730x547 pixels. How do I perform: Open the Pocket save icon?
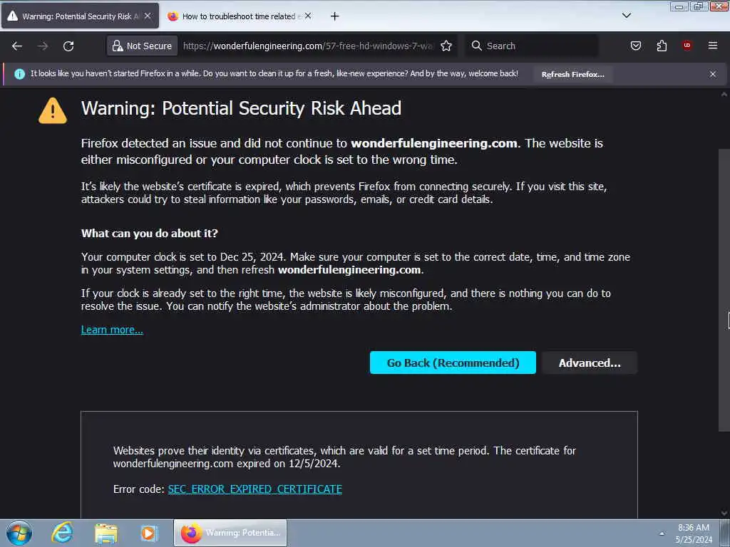click(636, 46)
